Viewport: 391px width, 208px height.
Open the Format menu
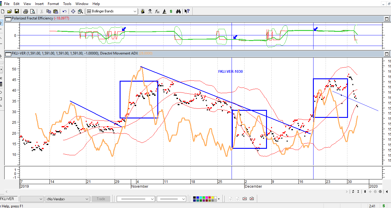(x=53, y=4)
